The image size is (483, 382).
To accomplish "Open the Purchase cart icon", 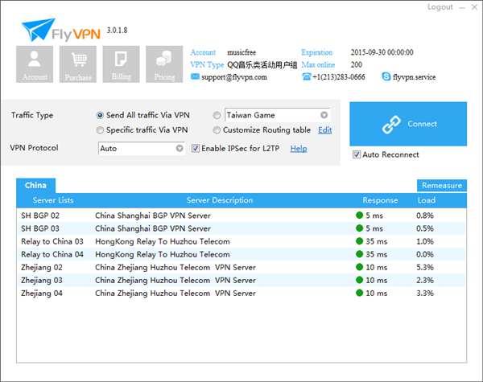I will click(78, 64).
